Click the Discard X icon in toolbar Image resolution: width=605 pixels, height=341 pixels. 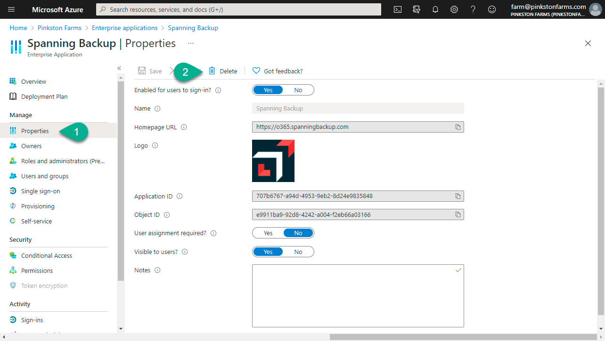172,71
